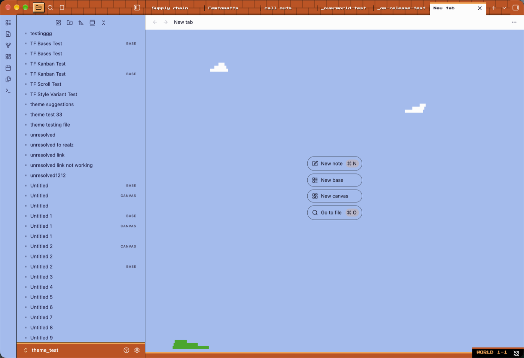Toggle the left sidebar collapse icon
This screenshot has height=358, width=524.
(137, 7)
